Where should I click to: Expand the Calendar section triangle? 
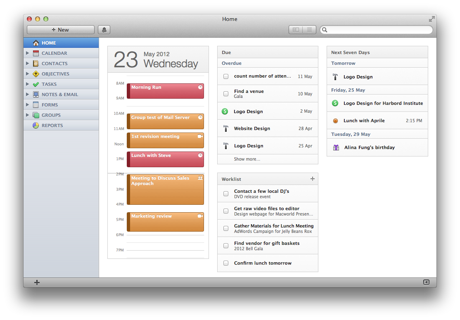coord(27,53)
